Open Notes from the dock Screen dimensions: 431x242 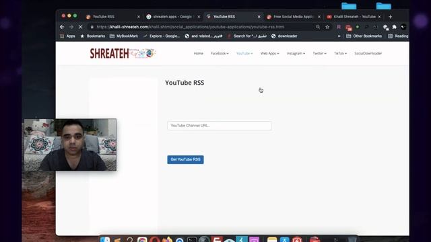[x=272, y=240]
